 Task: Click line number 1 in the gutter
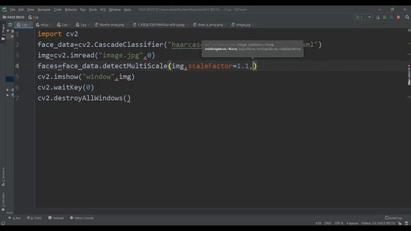click(17, 34)
